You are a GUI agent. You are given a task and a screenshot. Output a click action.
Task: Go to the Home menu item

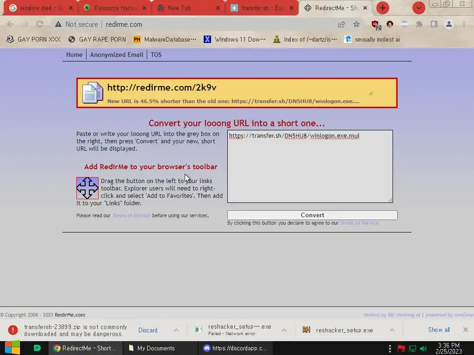[x=75, y=55]
